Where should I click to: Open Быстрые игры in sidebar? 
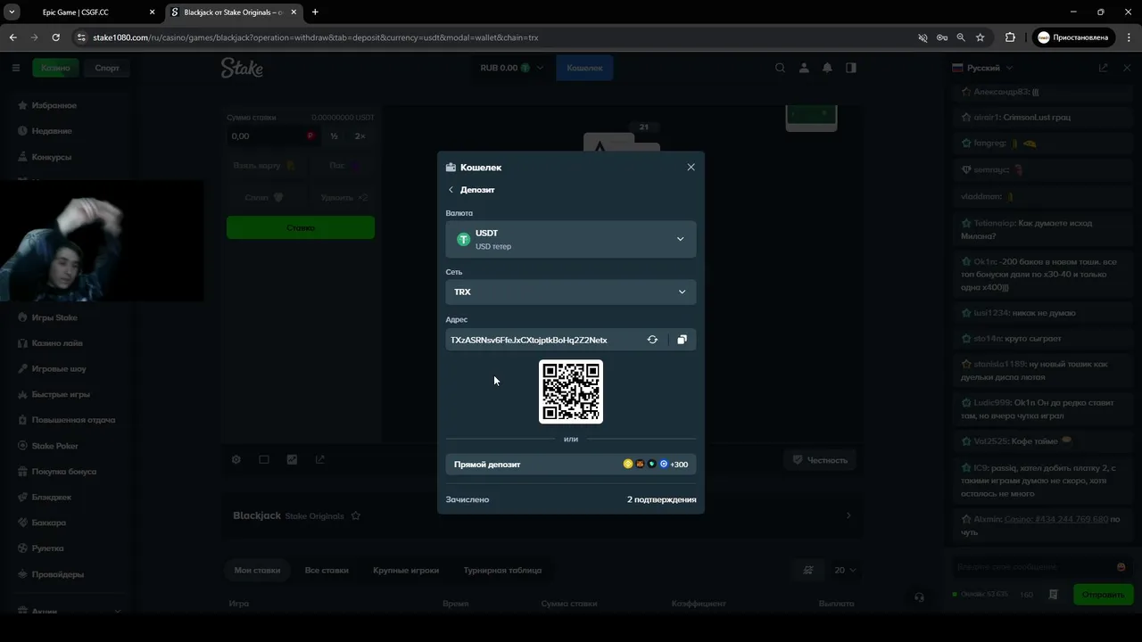(61, 394)
